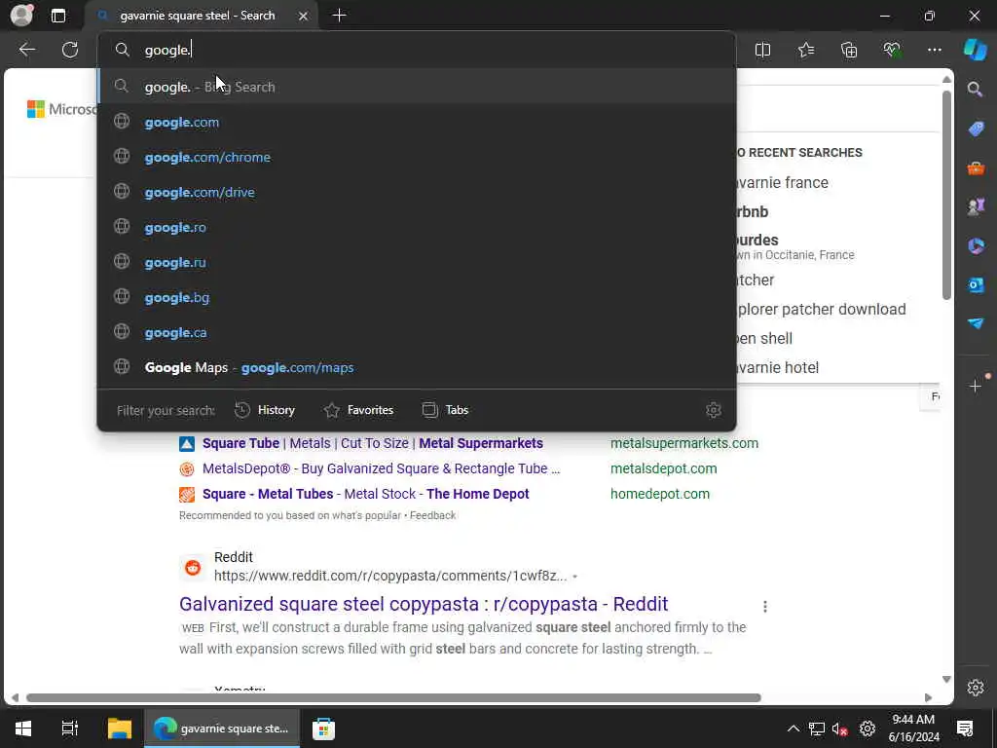This screenshot has width=997, height=748.
Task: Click metalsupermarkets.com domain link
Action: (684, 443)
